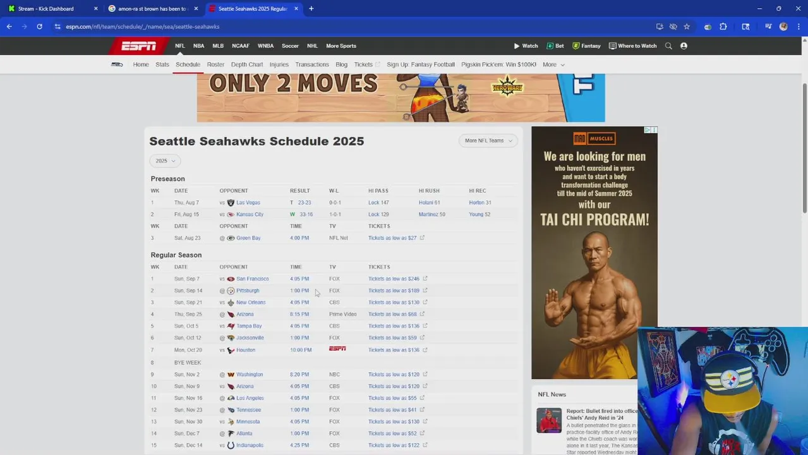The image size is (808, 455).
Task: Switch to the Injuries tab
Action: point(279,64)
